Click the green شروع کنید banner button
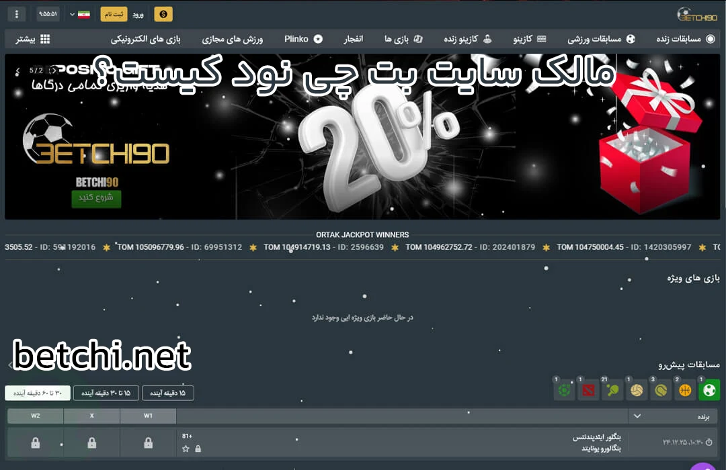This screenshot has width=726, height=470. tap(96, 198)
